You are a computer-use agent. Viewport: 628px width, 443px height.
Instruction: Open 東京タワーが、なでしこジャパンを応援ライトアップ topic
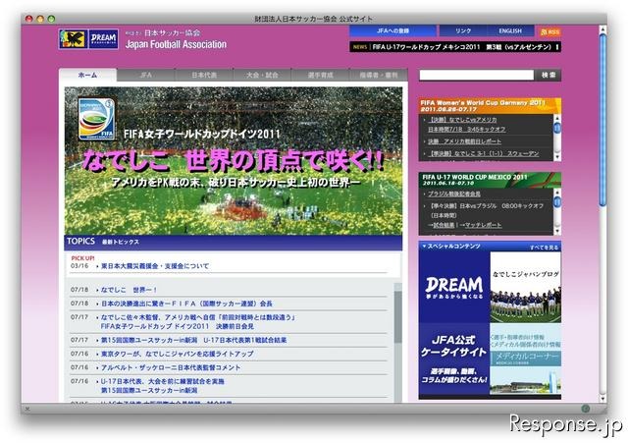177,354
